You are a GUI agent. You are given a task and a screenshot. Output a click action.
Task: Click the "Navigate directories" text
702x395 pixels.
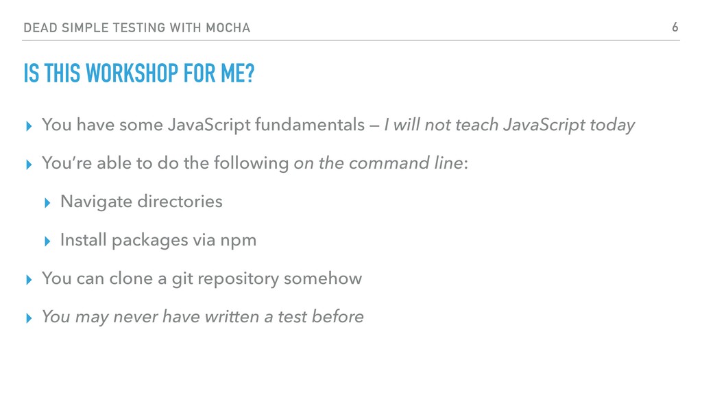point(141,202)
